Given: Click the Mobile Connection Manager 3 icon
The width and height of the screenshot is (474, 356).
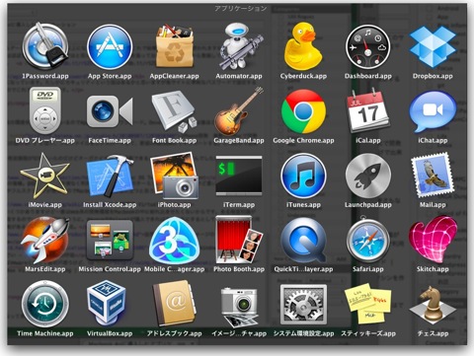Looking at the screenshot, I should (174, 241).
